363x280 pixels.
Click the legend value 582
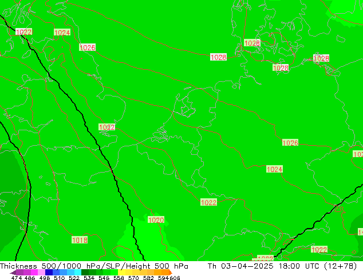[x=148, y=278]
